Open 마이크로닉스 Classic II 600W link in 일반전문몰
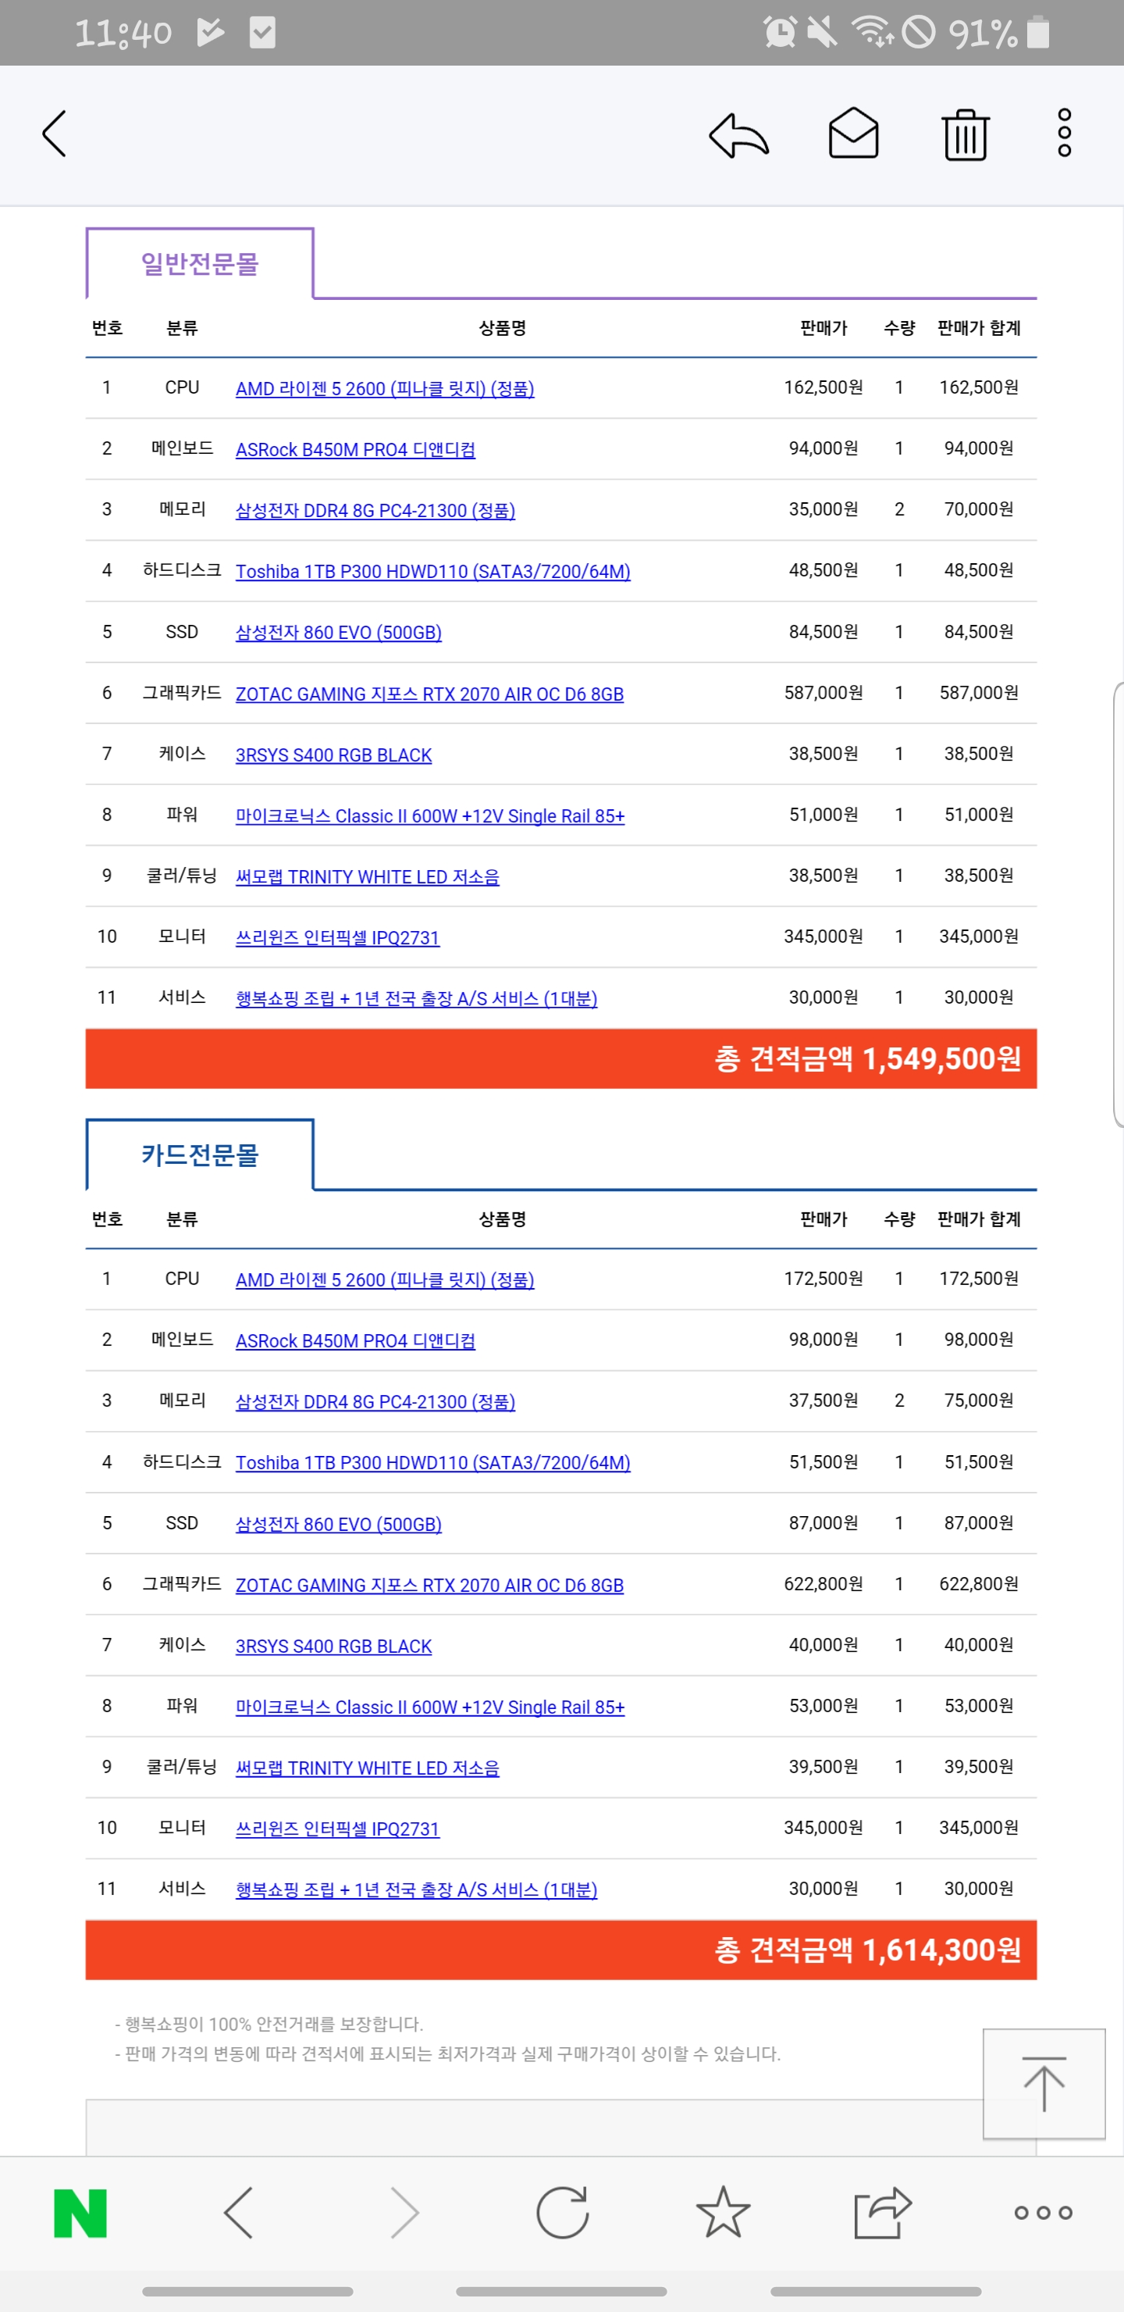 pyautogui.click(x=429, y=816)
